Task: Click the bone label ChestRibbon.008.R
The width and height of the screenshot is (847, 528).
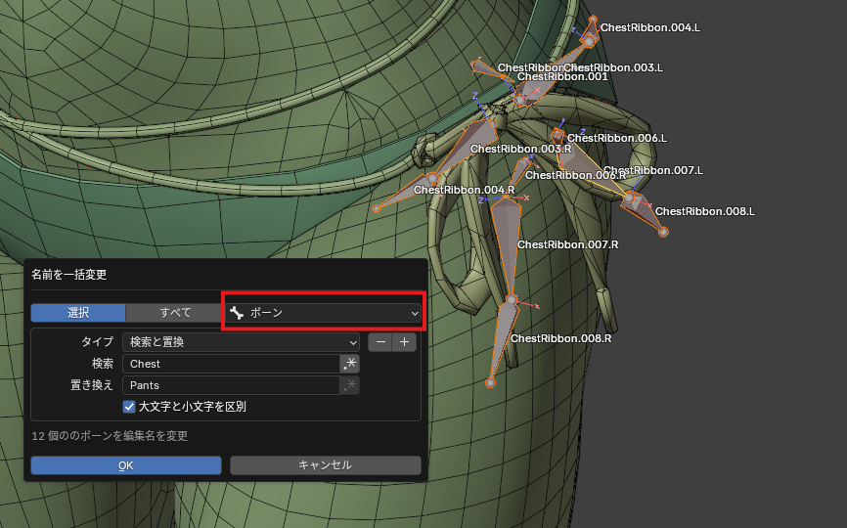Action: (561, 338)
